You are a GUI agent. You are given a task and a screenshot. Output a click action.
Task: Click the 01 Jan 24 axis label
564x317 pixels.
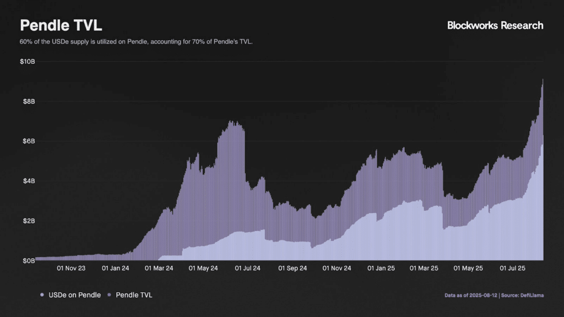click(116, 268)
